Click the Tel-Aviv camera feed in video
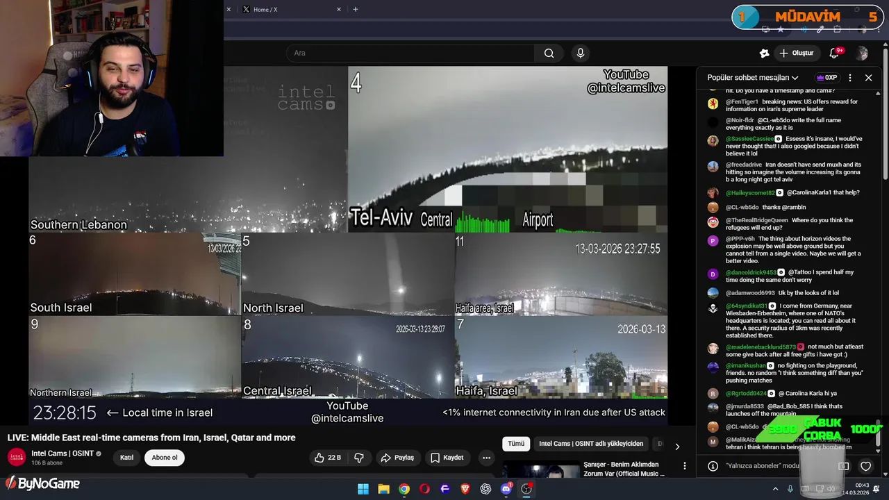 point(508,149)
